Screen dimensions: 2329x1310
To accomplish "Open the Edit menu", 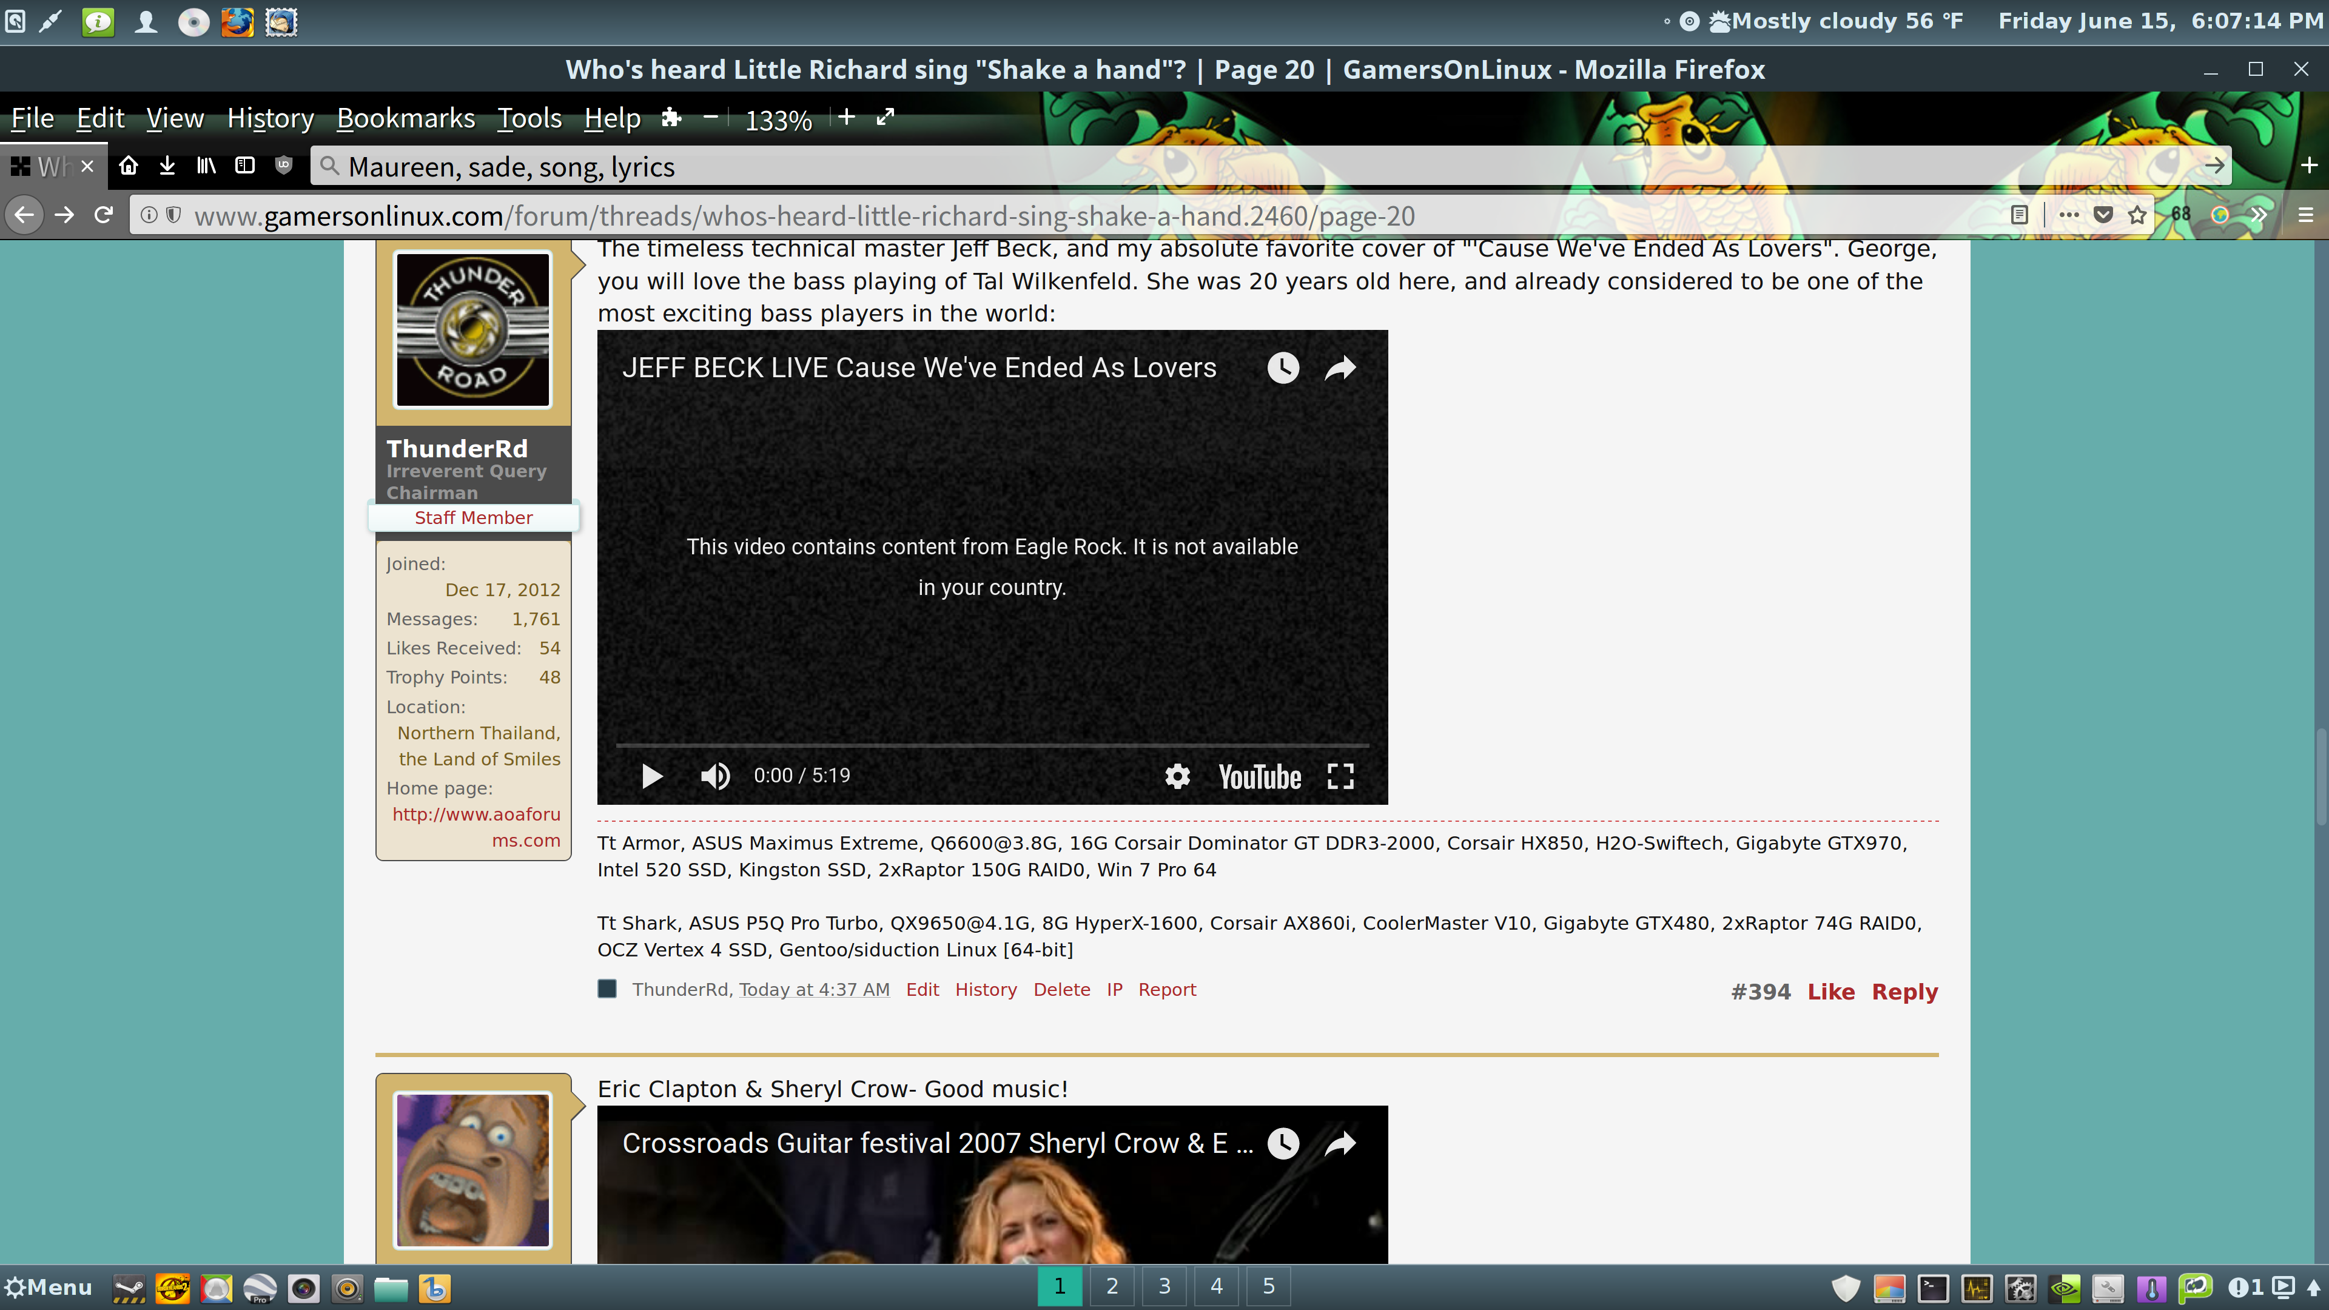I will click(100, 118).
